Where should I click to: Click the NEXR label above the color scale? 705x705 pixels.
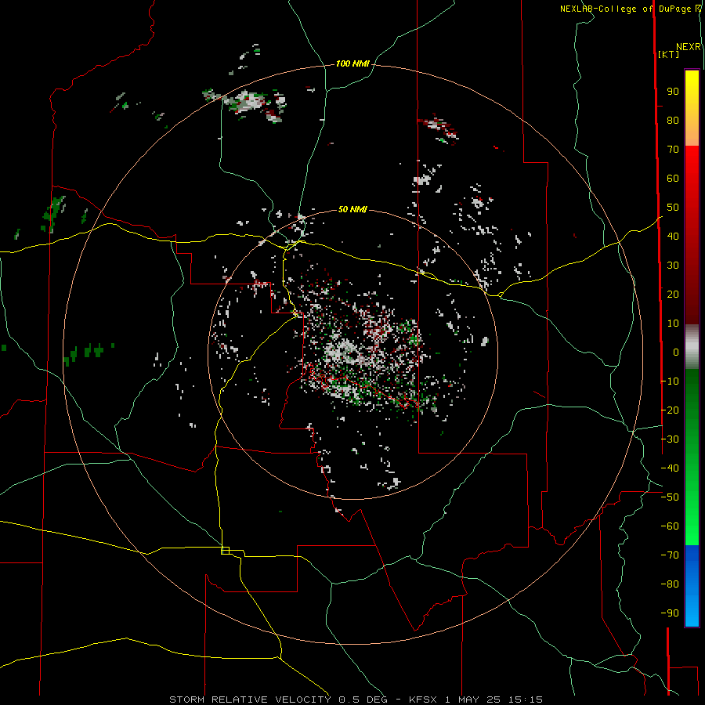click(689, 47)
